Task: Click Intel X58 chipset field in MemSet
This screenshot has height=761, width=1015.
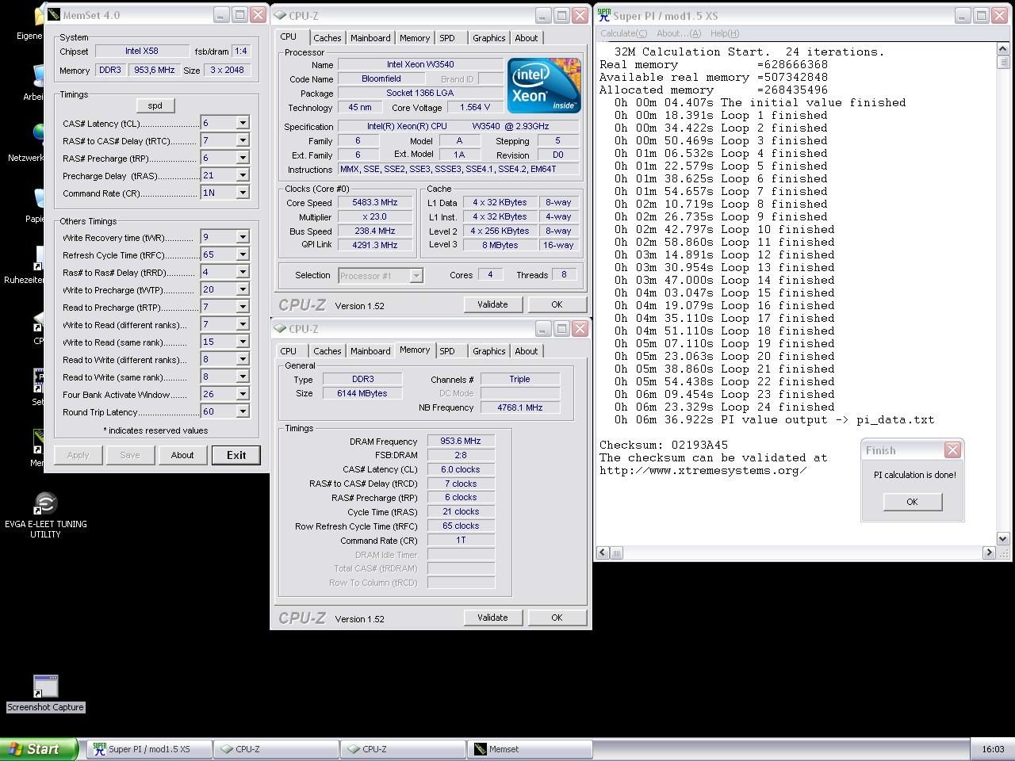Action: 142,51
